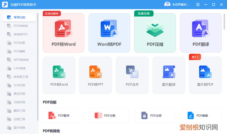Open PDF处理 in the sidebar

click(x=19, y=43)
